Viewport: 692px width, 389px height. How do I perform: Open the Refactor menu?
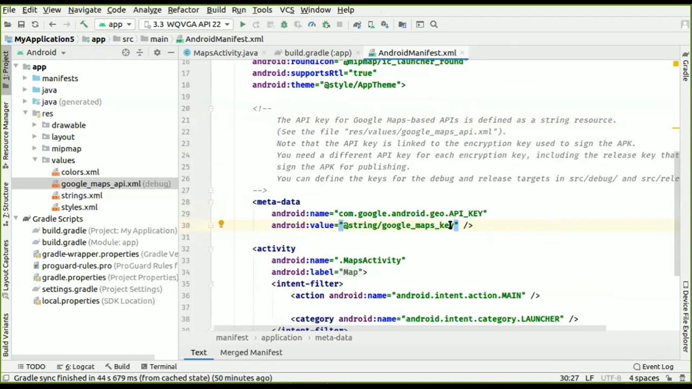pos(183,10)
